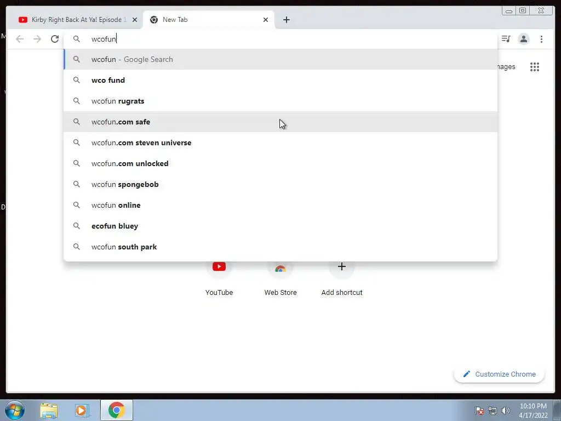
Task: Open the Chrome profile avatar
Action: (x=523, y=39)
